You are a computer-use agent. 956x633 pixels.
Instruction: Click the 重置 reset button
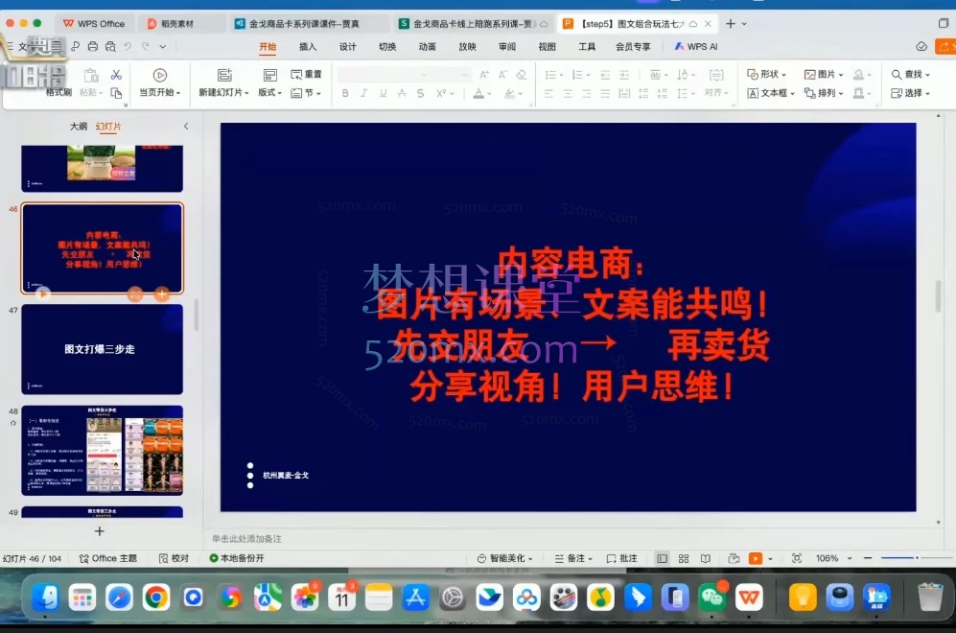pyautogui.click(x=307, y=74)
